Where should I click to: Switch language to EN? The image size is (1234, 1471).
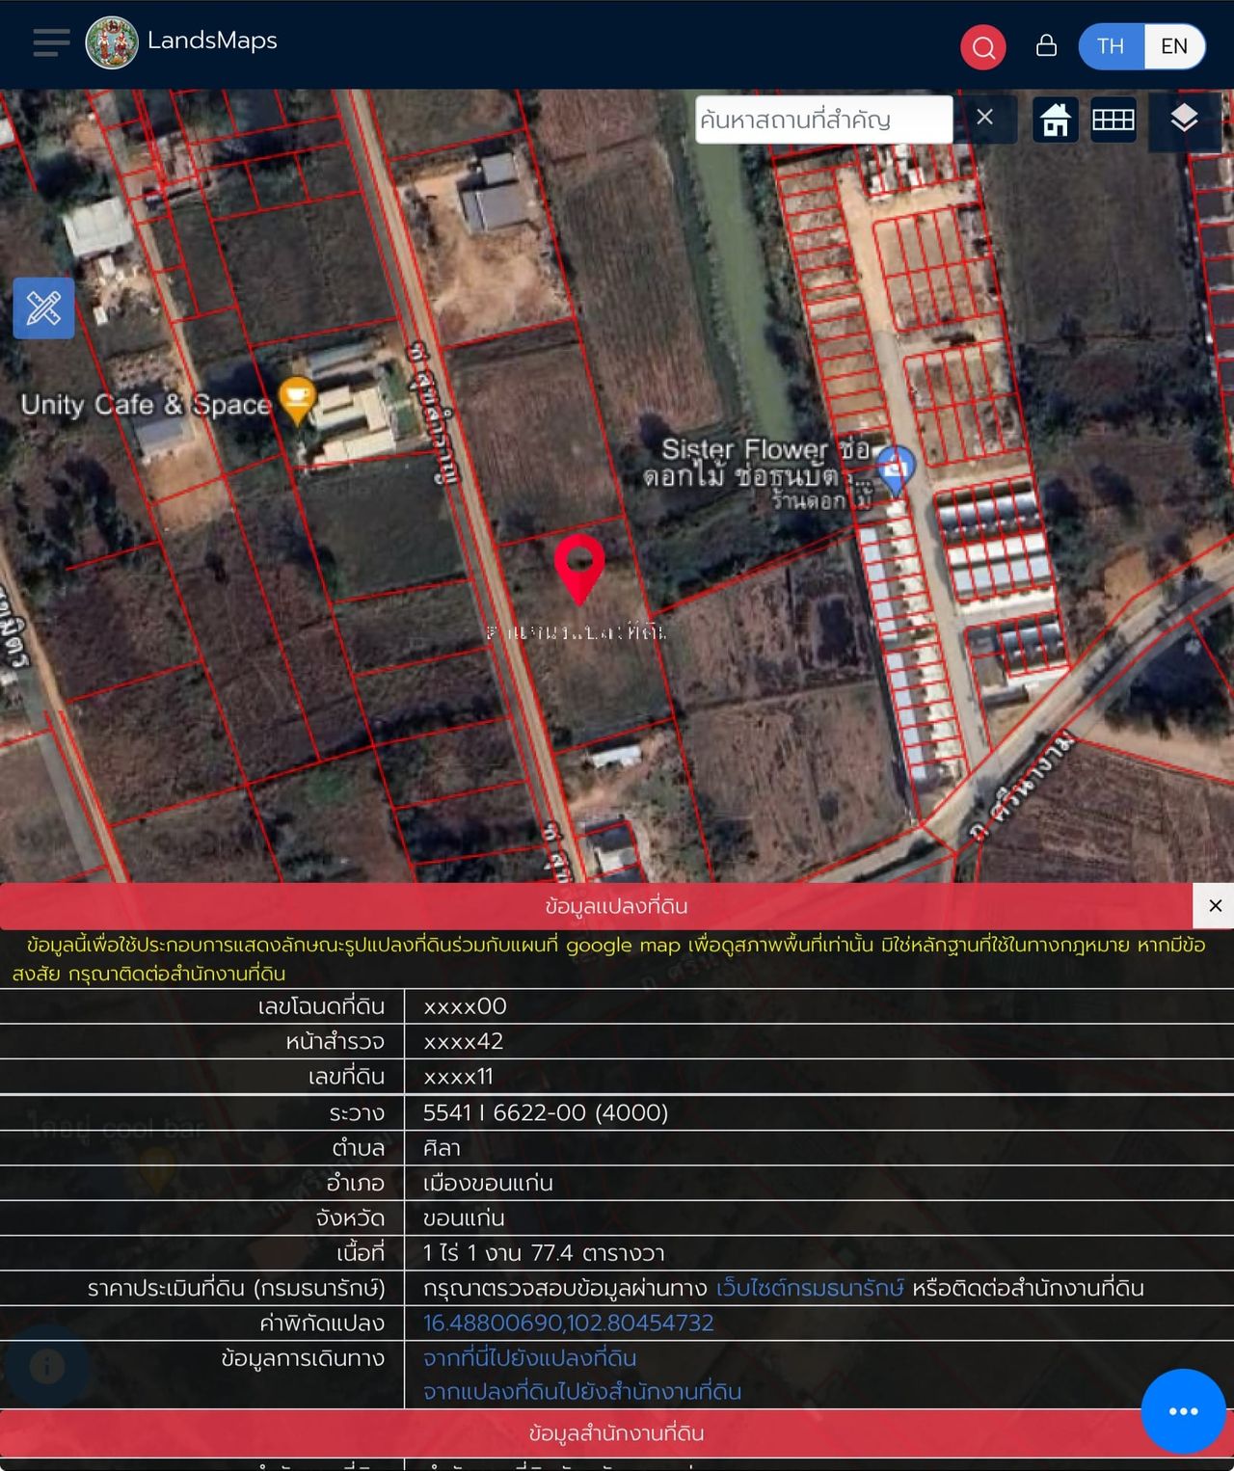[x=1173, y=46]
